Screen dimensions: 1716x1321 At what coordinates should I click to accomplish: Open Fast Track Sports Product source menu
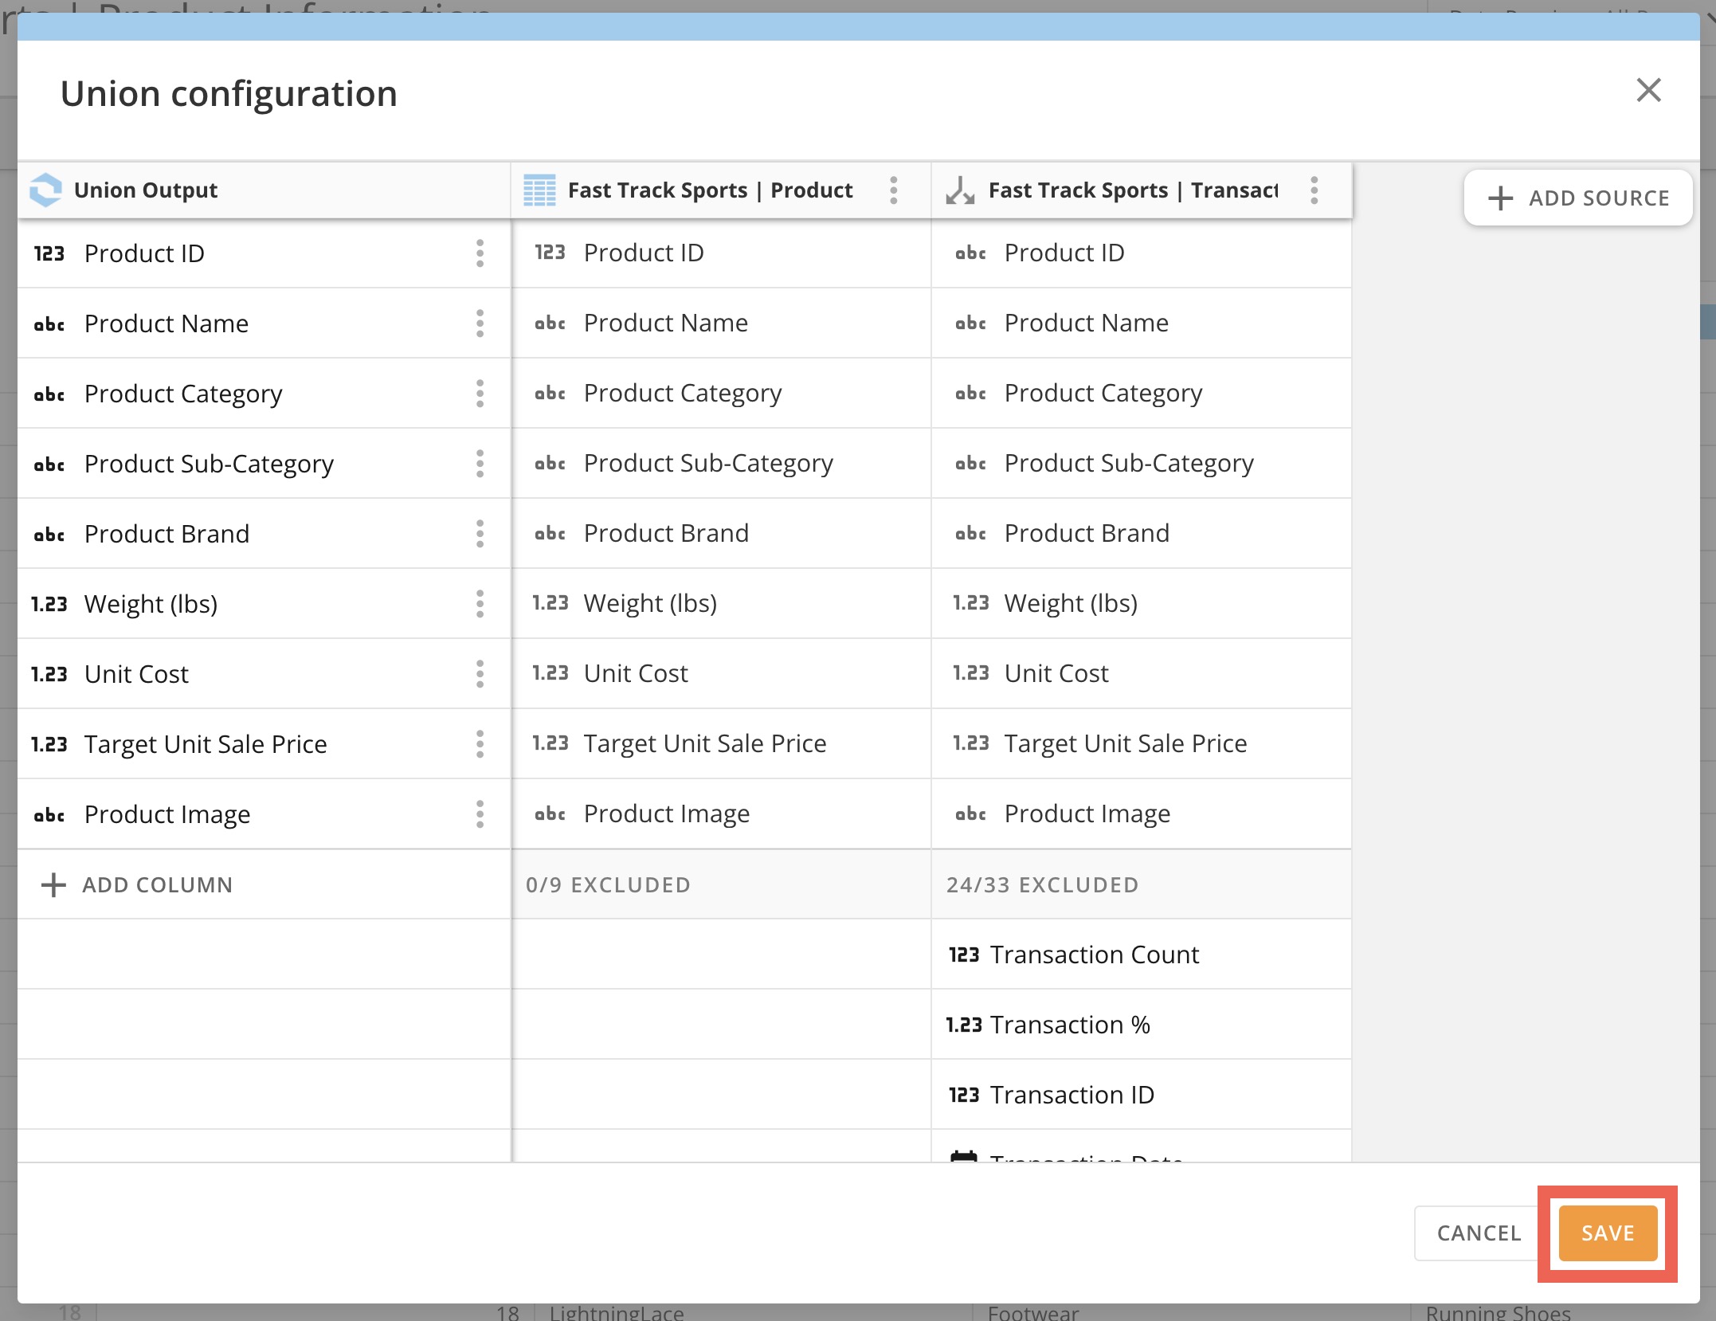tap(894, 190)
